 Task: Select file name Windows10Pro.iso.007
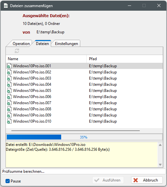[x=32, y=103]
